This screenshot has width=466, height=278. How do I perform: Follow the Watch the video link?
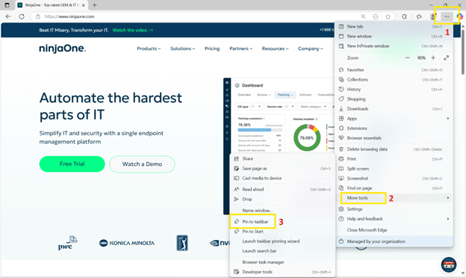(x=133, y=30)
